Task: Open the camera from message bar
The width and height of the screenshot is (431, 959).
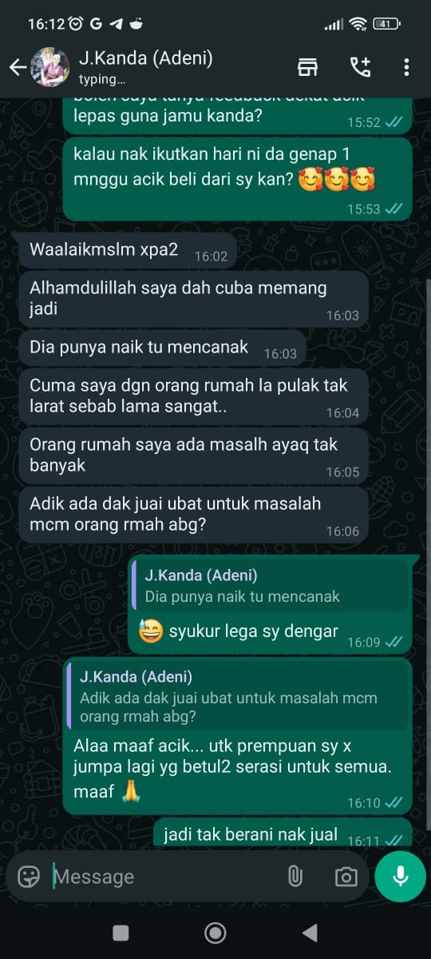Action: tap(346, 877)
